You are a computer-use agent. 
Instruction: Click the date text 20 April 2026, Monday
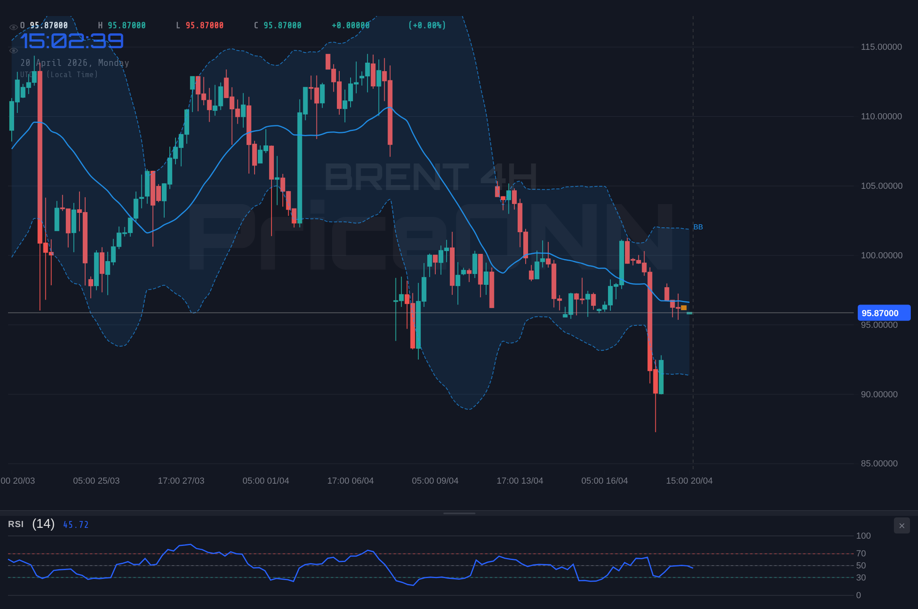(x=75, y=63)
